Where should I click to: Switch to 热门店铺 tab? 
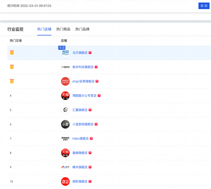tap(44, 29)
